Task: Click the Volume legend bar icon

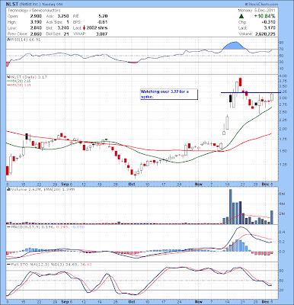Action: click(8, 189)
